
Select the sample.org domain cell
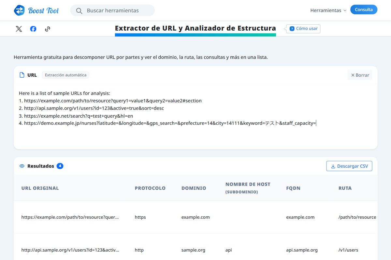point(193,250)
